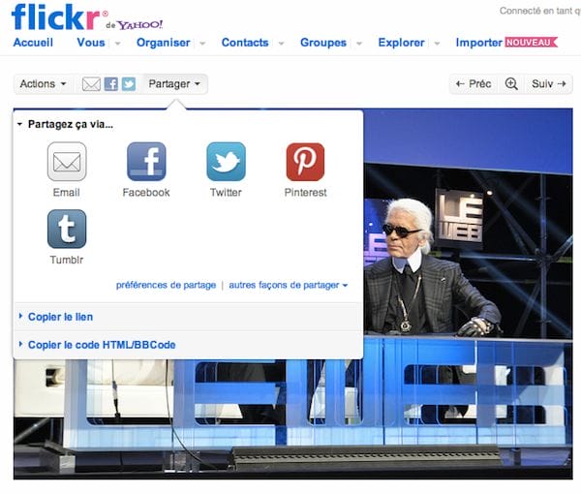Click the small Twitter icon in toolbar
This screenshot has height=494, width=581.
[x=129, y=84]
